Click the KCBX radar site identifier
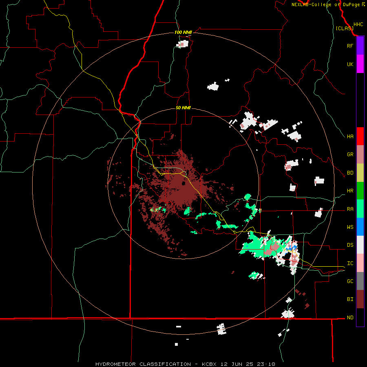Viewport: 367px width, 367px height. 209,364
